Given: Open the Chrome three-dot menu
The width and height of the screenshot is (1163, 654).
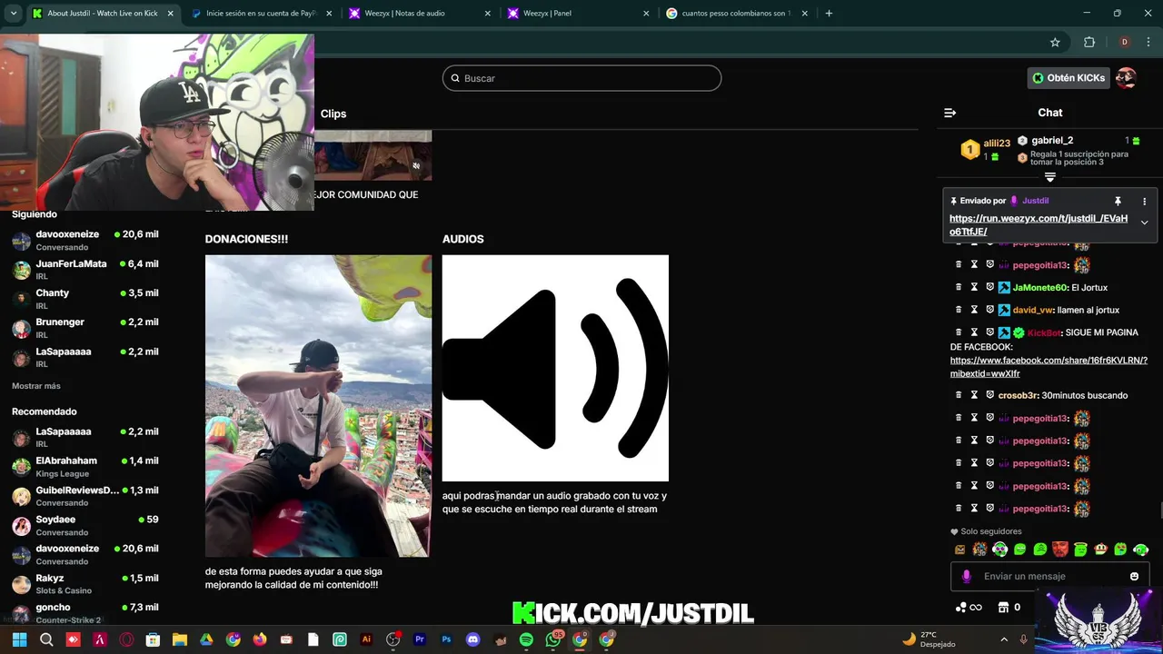Looking at the screenshot, I should pos(1148,42).
